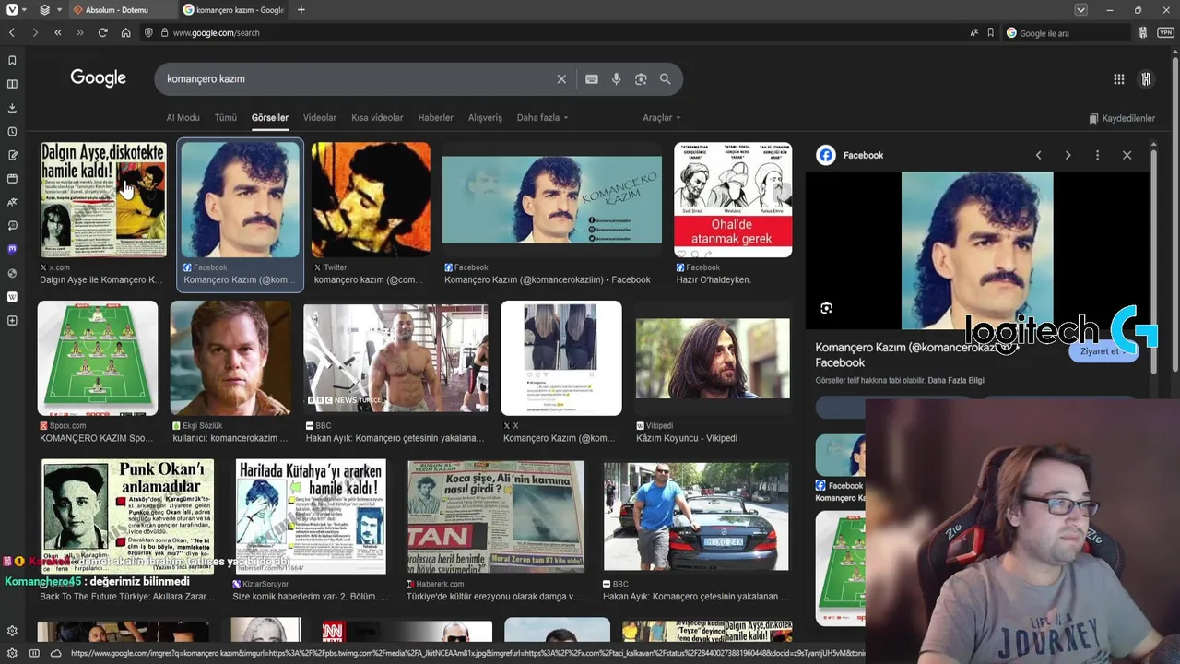1180x664 pixels.
Task: Expand Daha fazla search filter menu
Action: tap(542, 118)
